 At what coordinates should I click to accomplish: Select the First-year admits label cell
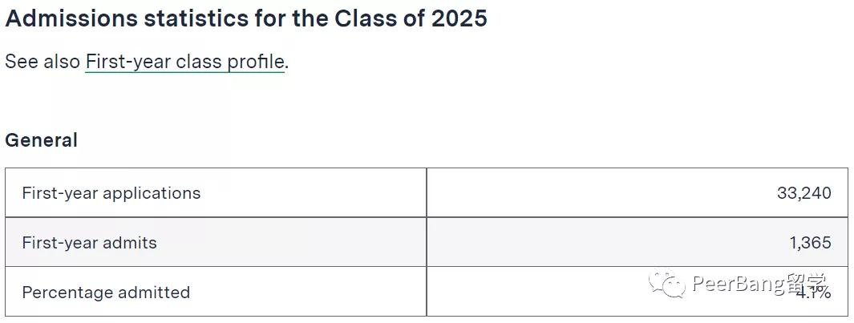(90, 243)
